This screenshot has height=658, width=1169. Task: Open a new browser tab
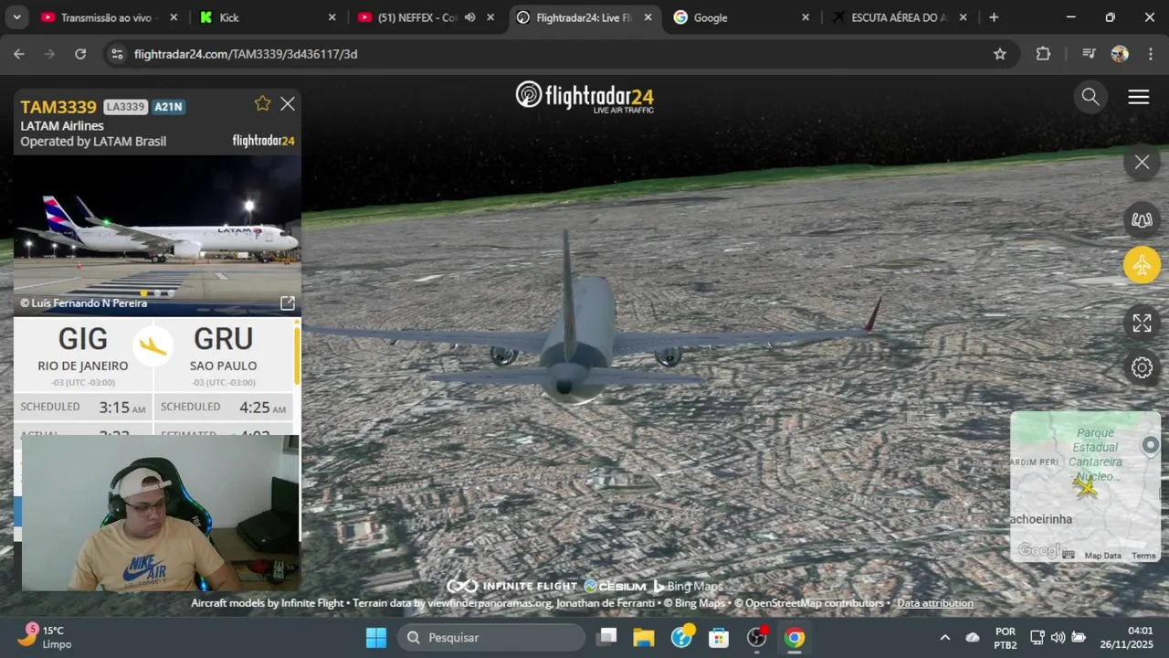tap(994, 17)
